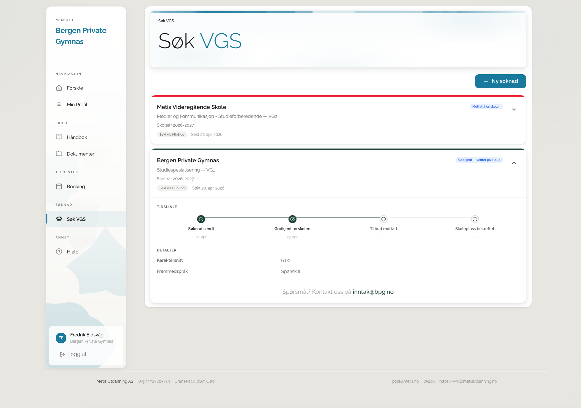The height and width of the screenshot is (408, 581).
Task: Select Søk VGS sidebar item
Action: click(86, 219)
